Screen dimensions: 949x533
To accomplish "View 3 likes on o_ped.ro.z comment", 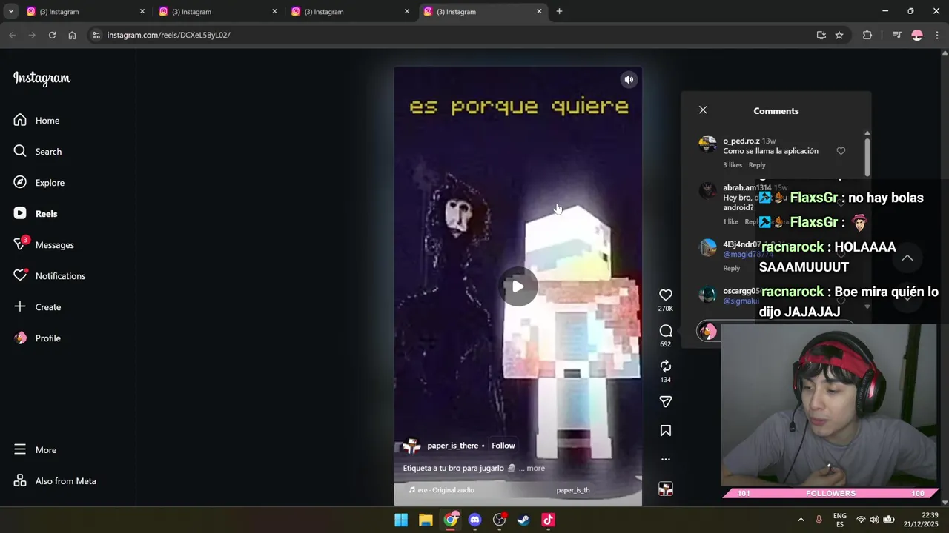I will (x=733, y=165).
